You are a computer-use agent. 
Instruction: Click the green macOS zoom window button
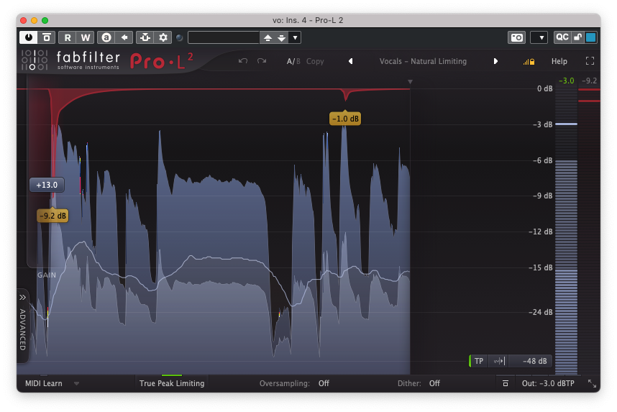[x=45, y=20]
